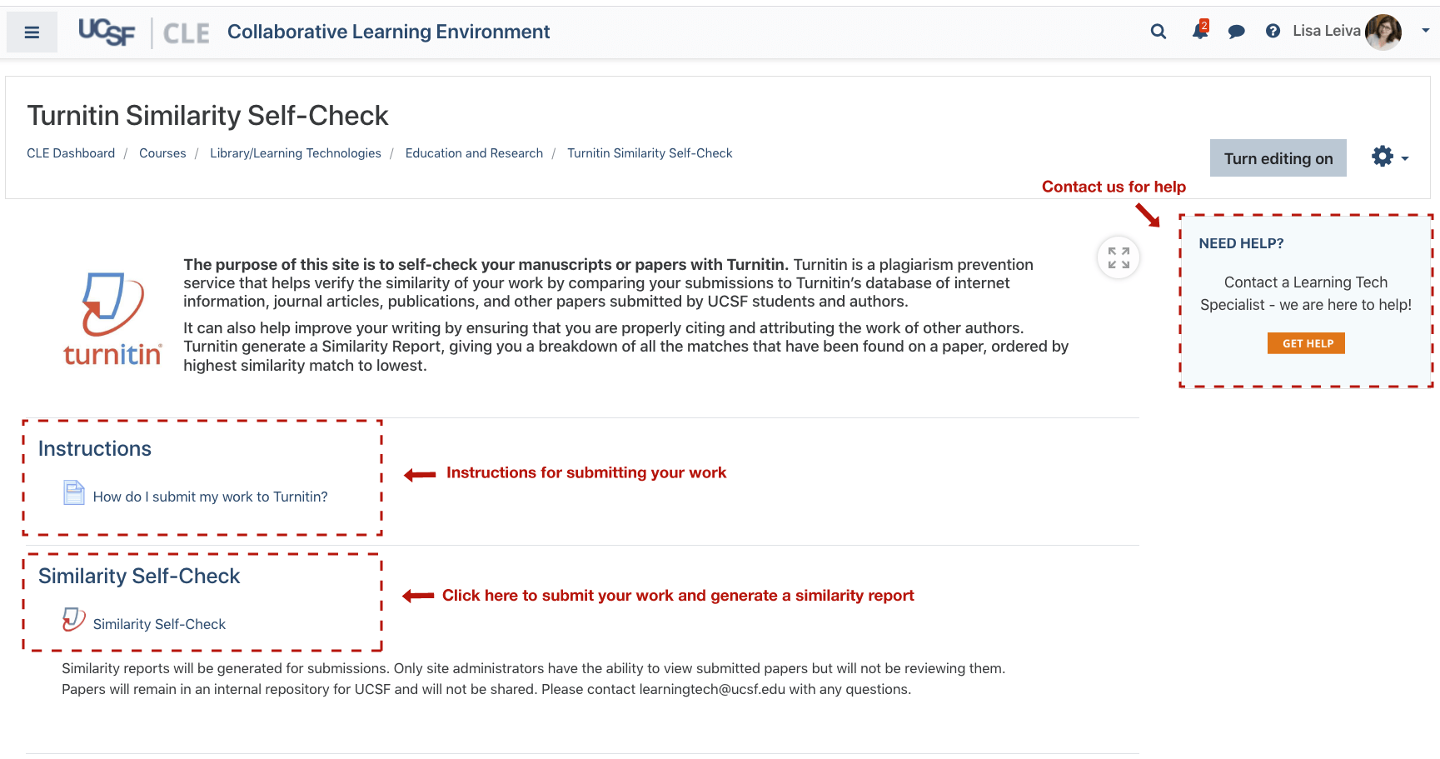1440x759 pixels.
Task: Open help using the question mark icon
Action: pyautogui.click(x=1273, y=31)
